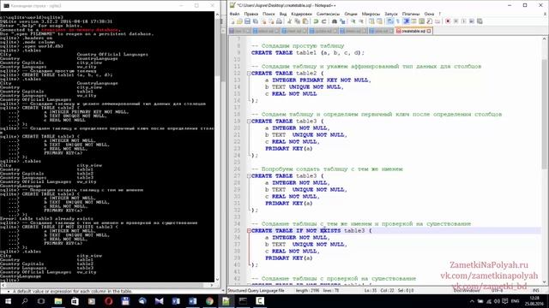Open Google Chrome from the taskbar

(x=209, y=301)
